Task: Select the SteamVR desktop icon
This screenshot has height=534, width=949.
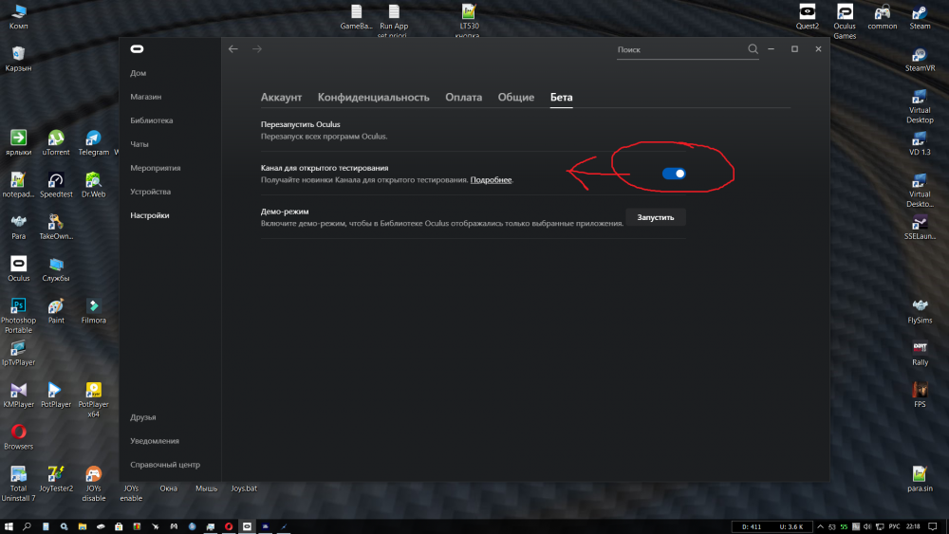Action: pyautogui.click(x=920, y=59)
